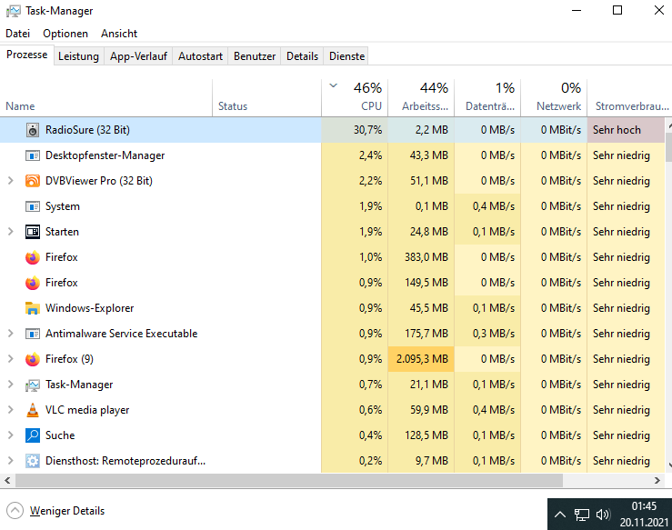Click the 30,7% CPU value

pyautogui.click(x=367, y=130)
